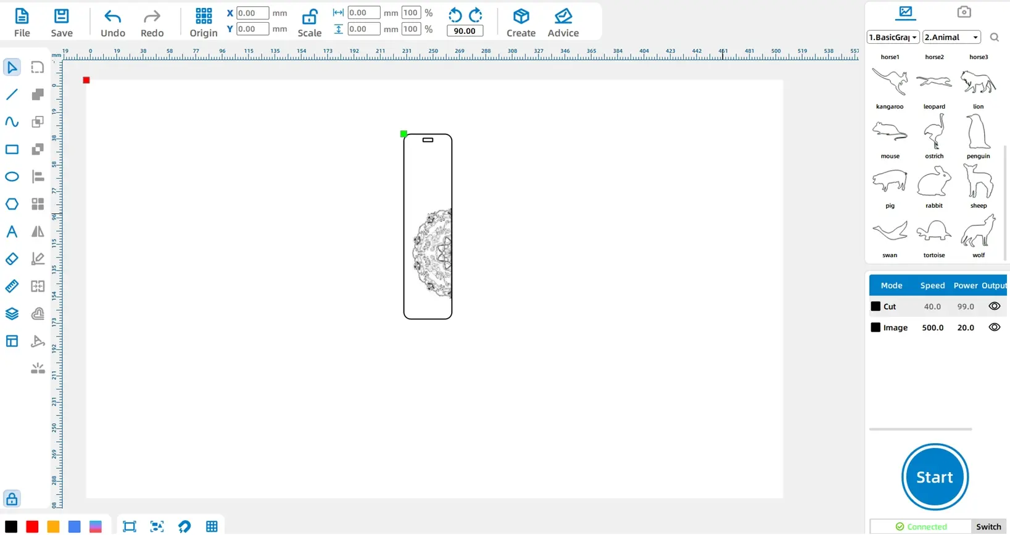Pick the blue color swatch
Image resolution: width=1010 pixels, height=535 pixels.
pyautogui.click(x=74, y=526)
